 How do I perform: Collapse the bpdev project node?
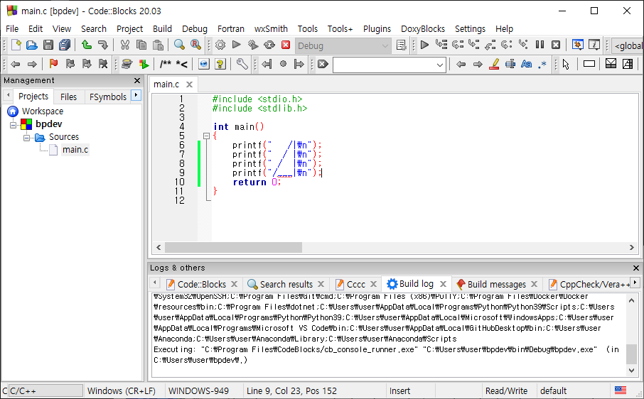coord(13,125)
